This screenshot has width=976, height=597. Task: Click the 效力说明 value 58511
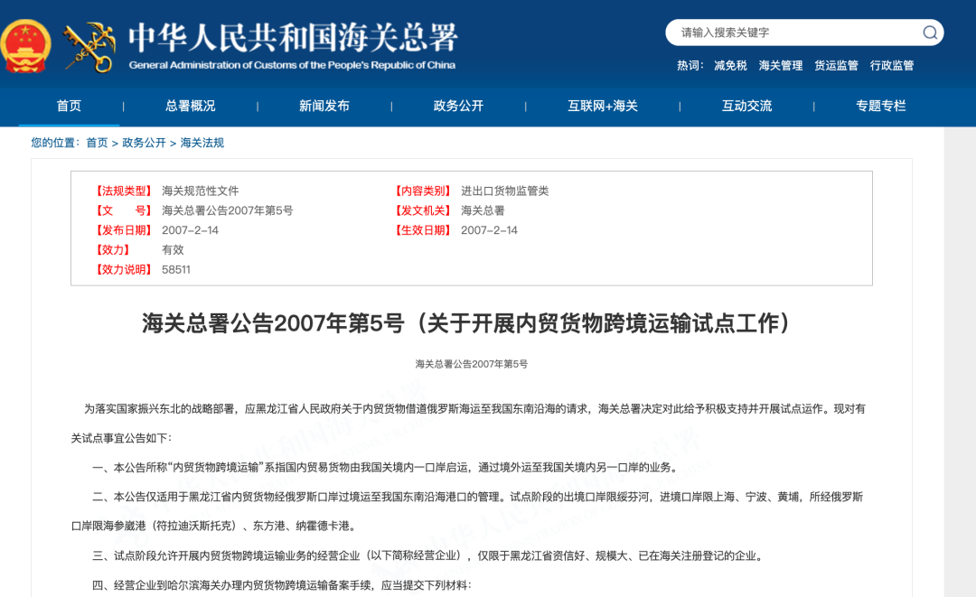tap(176, 269)
